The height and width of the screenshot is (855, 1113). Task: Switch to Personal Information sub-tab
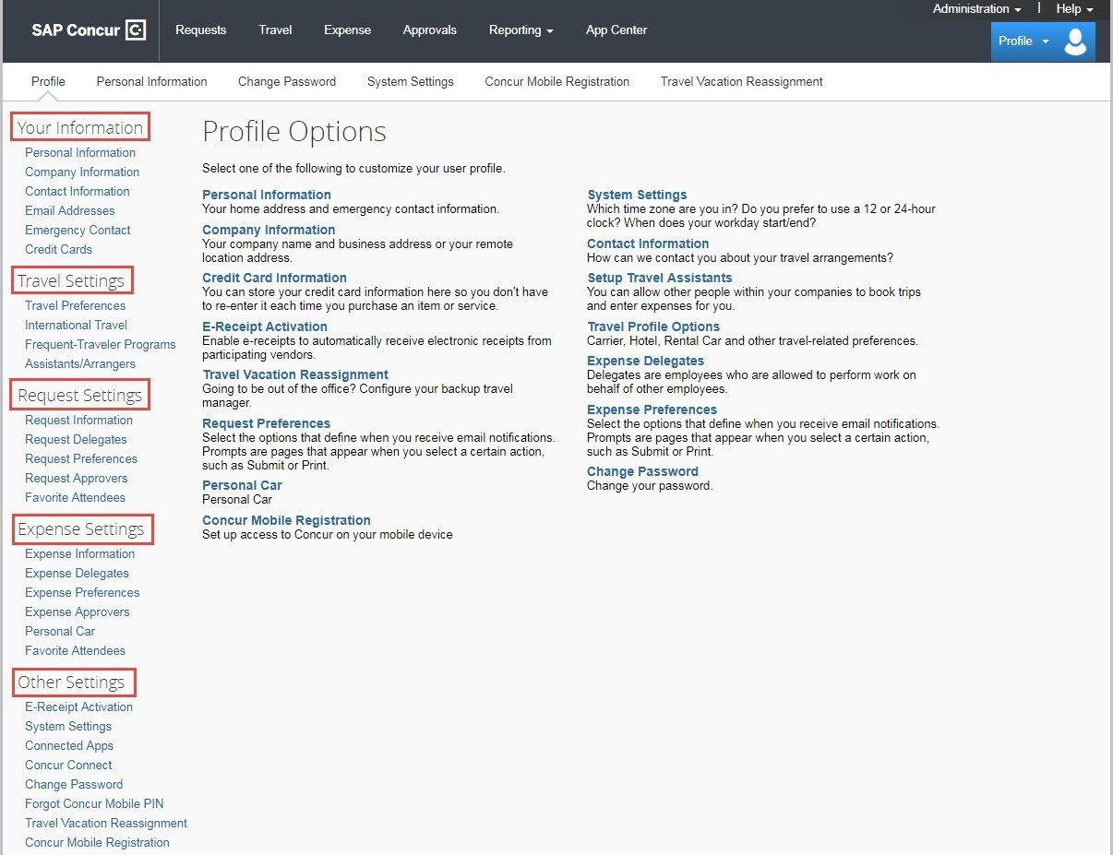click(x=151, y=81)
